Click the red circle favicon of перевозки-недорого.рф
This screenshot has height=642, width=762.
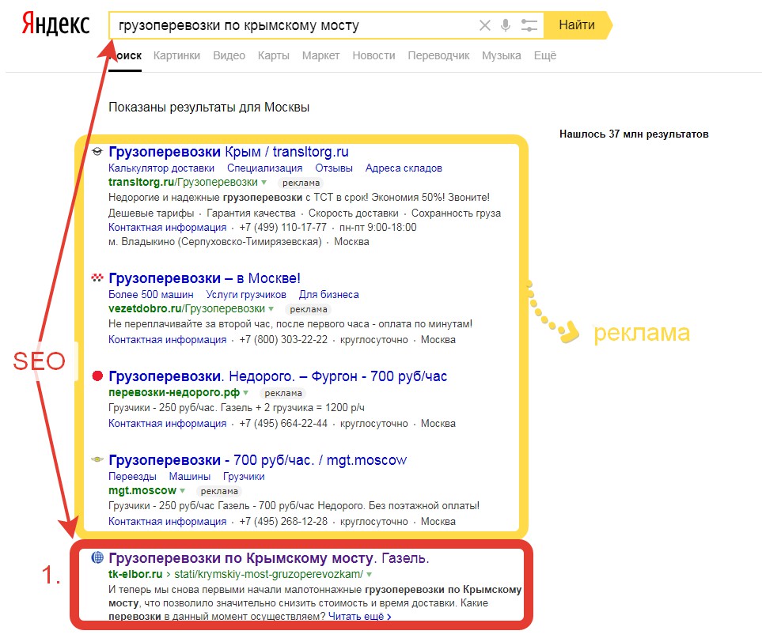[x=97, y=376]
